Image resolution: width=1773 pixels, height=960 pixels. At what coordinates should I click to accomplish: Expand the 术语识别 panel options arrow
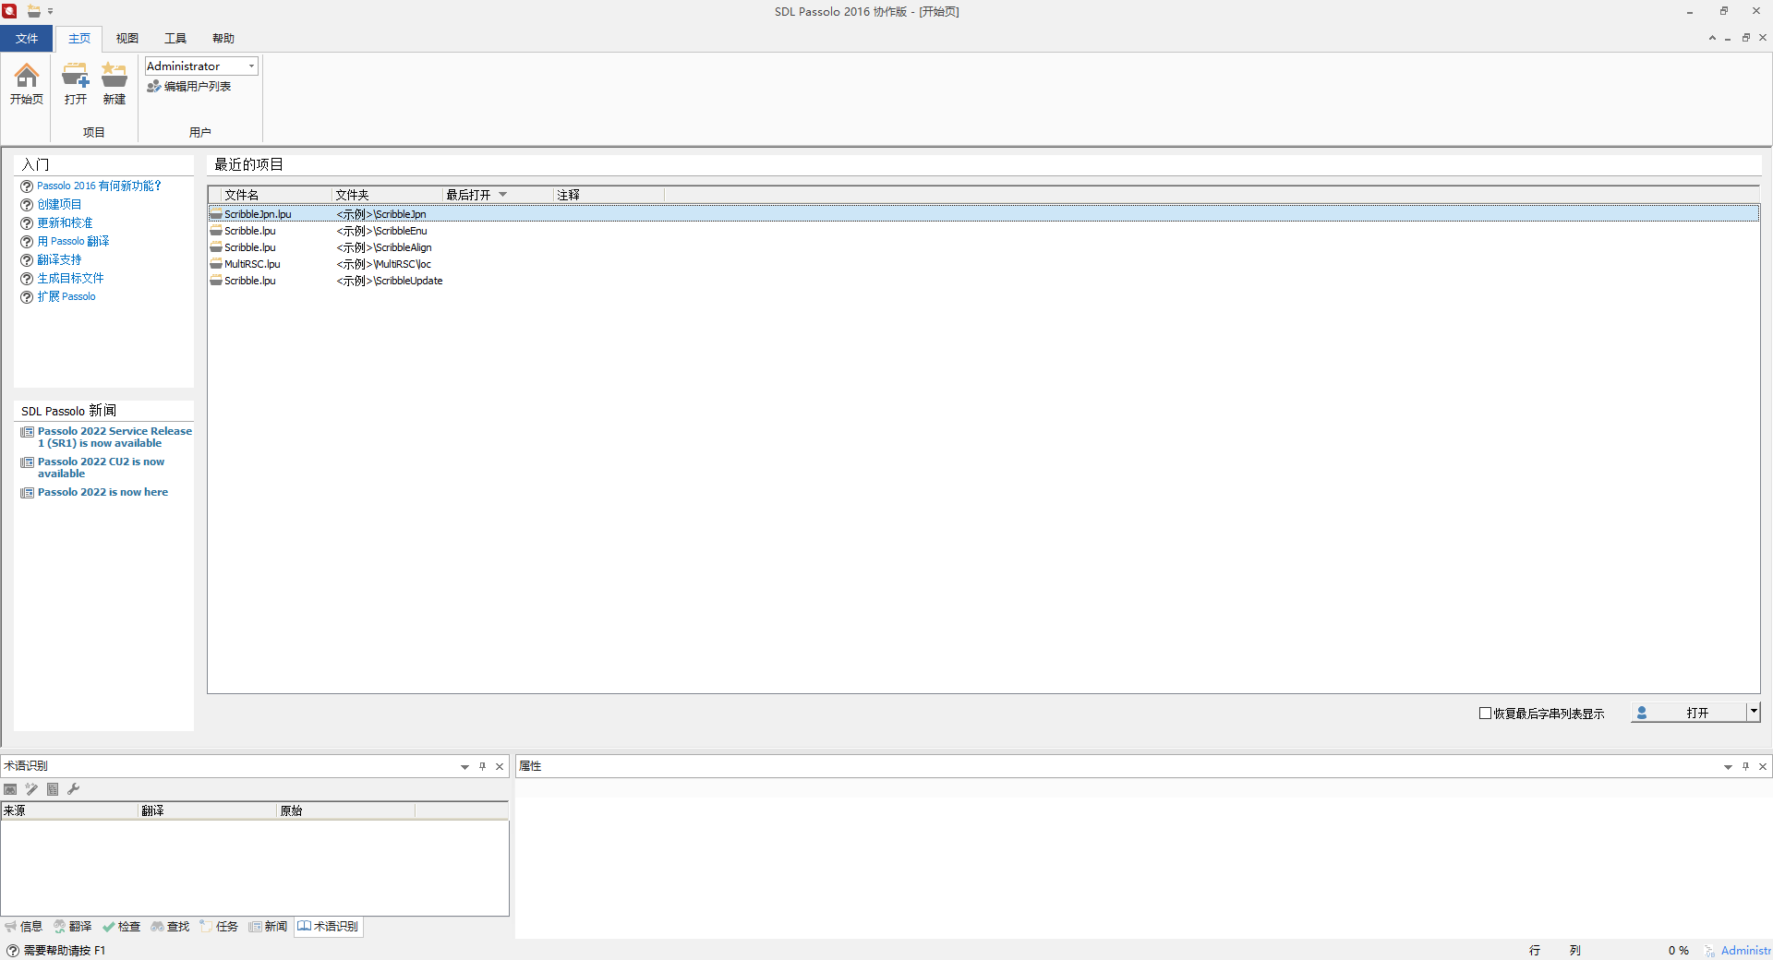pos(464,767)
